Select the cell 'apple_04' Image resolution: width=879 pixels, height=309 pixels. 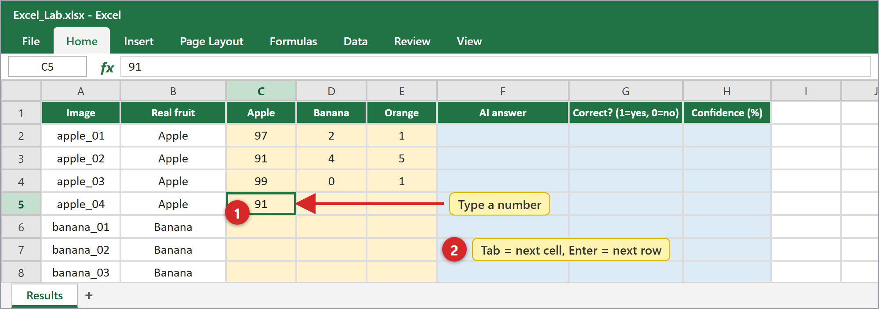point(81,204)
